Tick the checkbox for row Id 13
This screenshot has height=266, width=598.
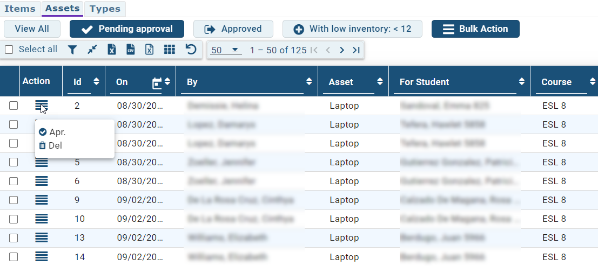click(14, 237)
